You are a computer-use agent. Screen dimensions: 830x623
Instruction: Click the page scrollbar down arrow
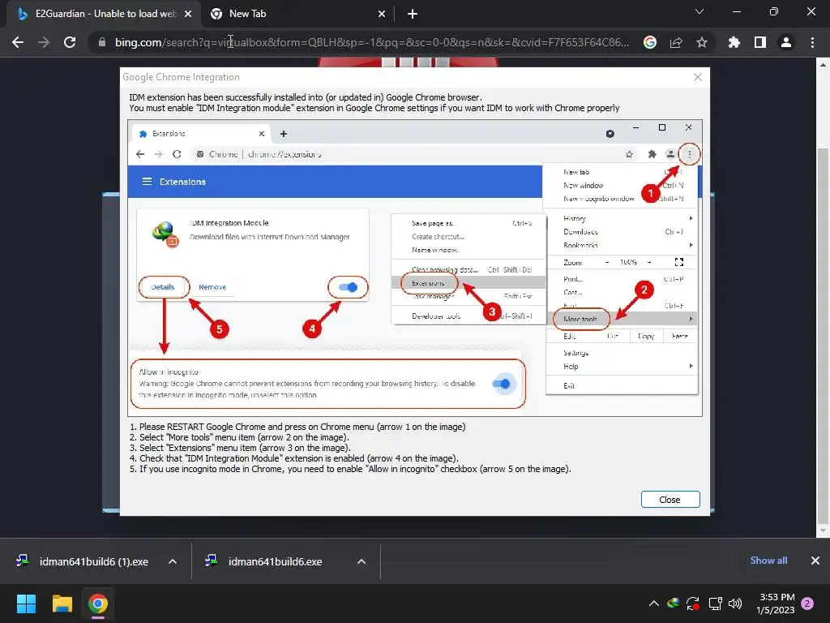[x=823, y=531]
